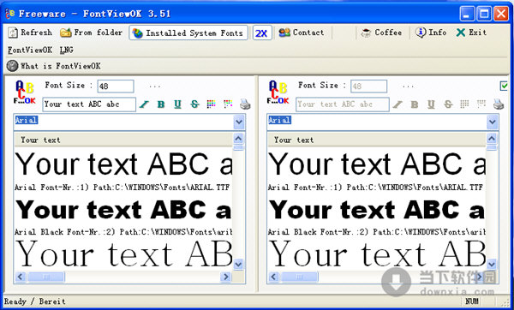Edit the left pane Font Size field
This screenshot has height=310, width=514.
[x=116, y=86]
